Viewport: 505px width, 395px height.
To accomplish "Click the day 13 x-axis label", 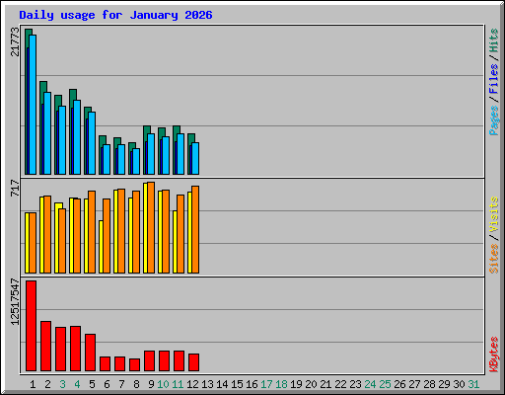I will point(207,384).
